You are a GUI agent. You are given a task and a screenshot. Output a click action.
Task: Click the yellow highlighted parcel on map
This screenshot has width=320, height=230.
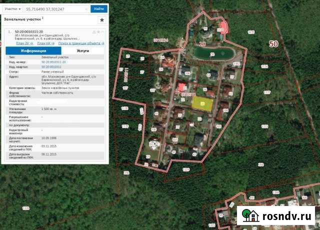pyautogui.click(x=202, y=103)
